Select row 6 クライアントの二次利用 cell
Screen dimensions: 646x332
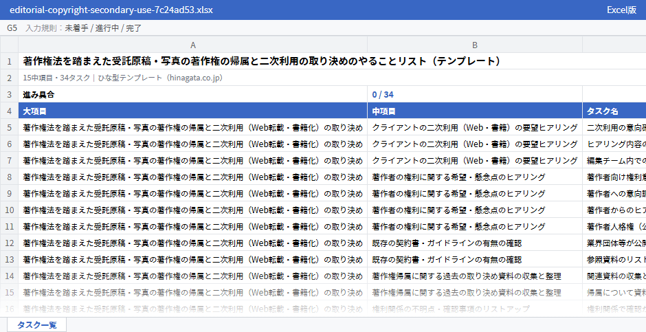click(x=475, y=144)
